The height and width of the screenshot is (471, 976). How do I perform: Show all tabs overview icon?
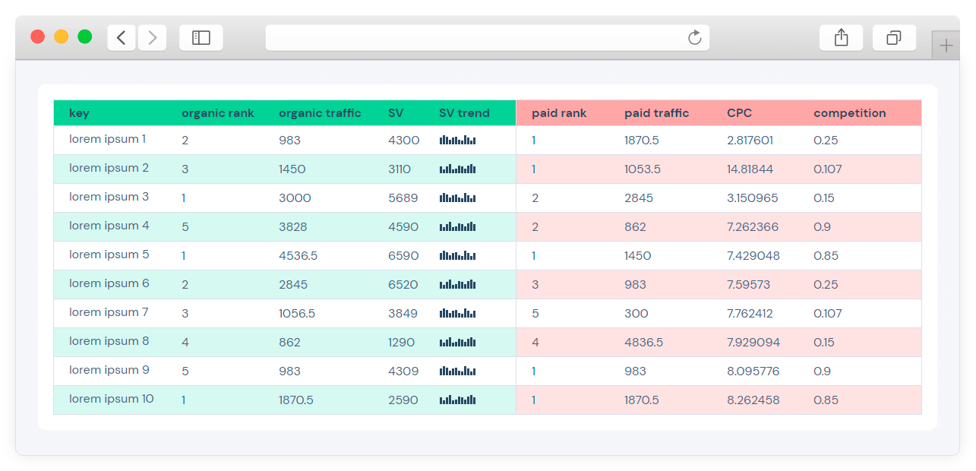(x=894, y=37)
